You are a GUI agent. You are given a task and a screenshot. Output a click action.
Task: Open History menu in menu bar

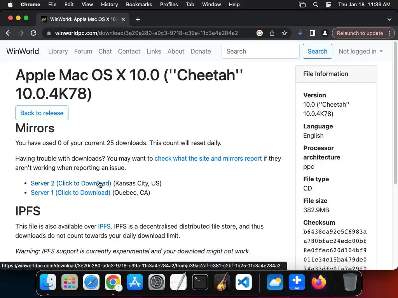pos(109,5)
